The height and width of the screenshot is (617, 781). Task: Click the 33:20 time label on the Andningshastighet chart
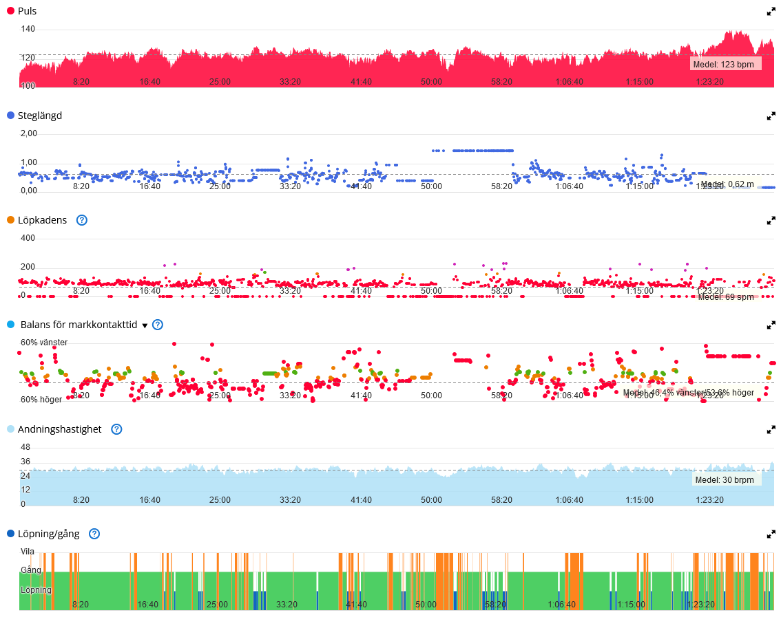click(x=291, y=499)
